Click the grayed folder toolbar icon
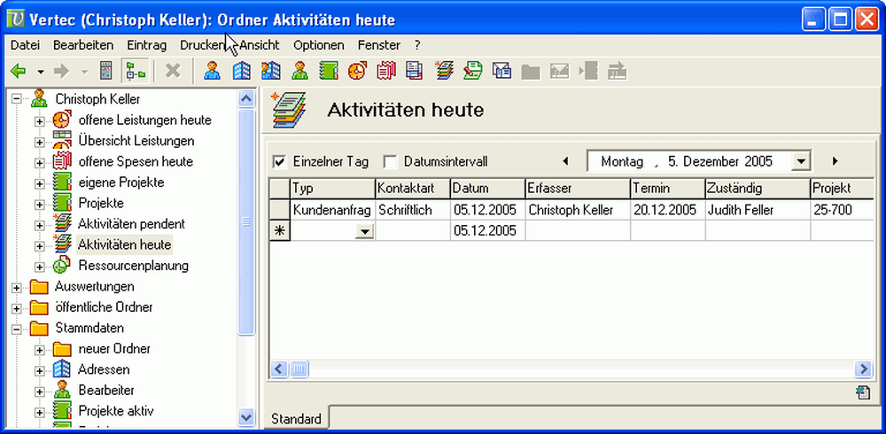The image size is (886, 434). pos(531,72)
